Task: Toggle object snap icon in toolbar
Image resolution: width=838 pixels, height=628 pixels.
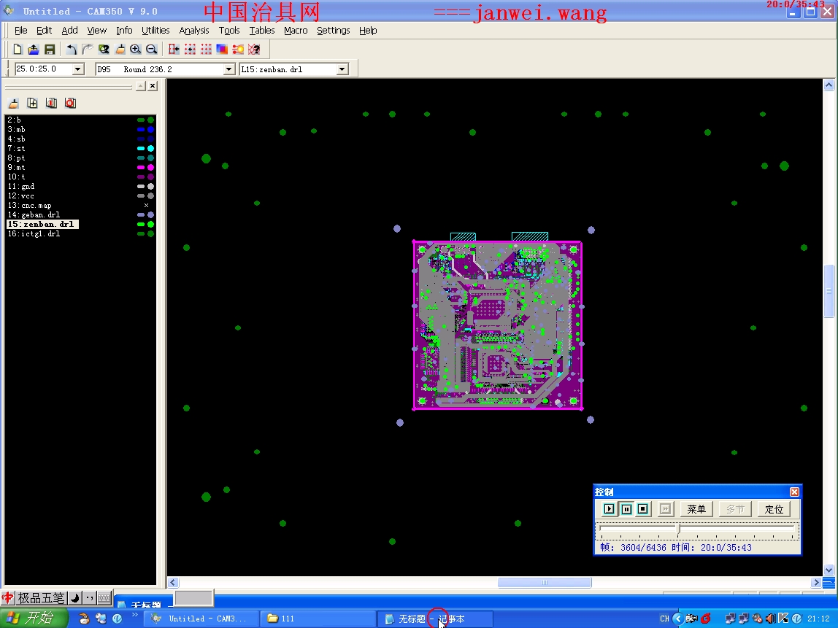Action: [174, 49]
